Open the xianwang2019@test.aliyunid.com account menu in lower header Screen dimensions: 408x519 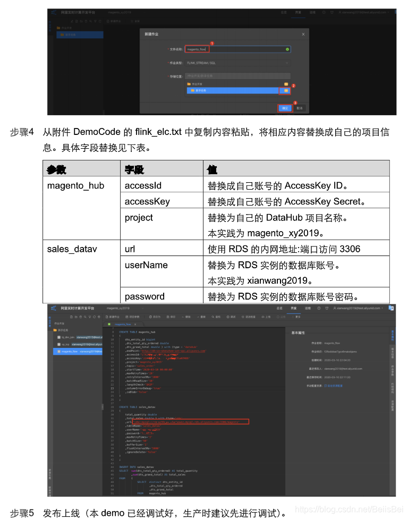click(x=358, y=308)
